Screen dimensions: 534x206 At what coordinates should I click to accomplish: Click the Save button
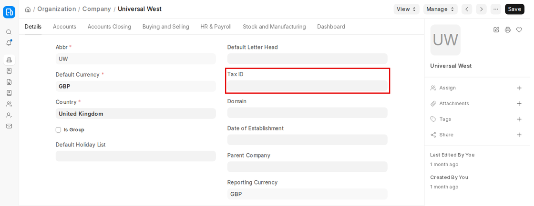pos(514,9)
